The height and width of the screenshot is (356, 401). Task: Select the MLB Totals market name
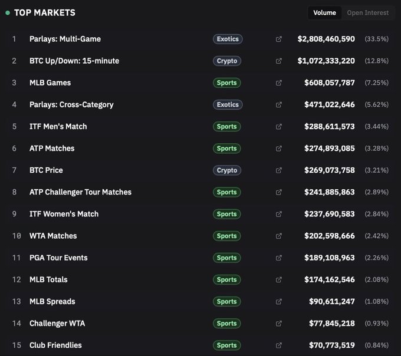(x=48, y=279)
